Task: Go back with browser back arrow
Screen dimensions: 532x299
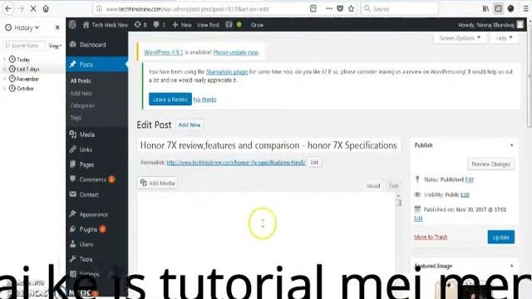Action: (x=8, y=9)
